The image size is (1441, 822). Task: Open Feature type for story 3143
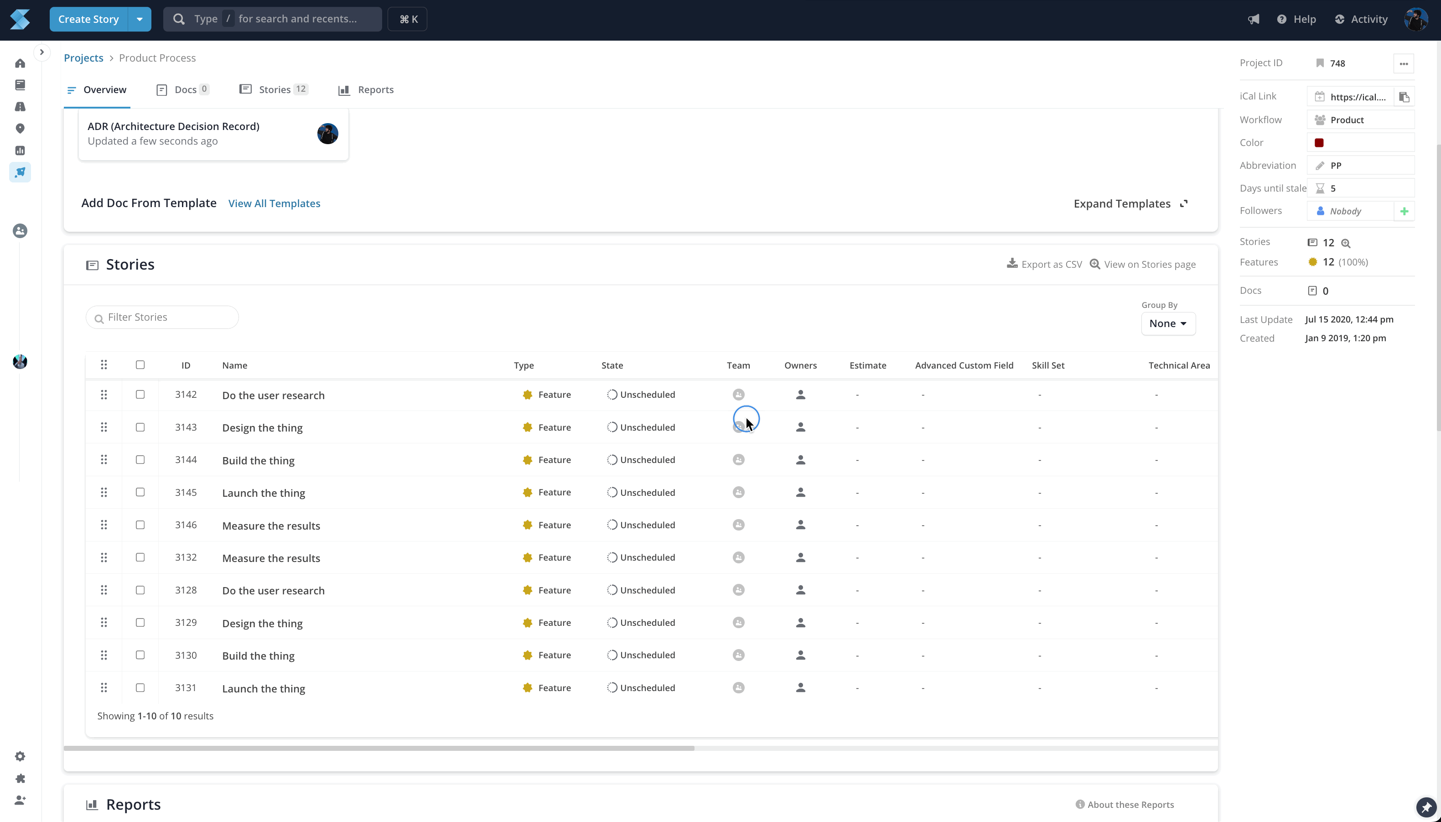coord(547,427)
